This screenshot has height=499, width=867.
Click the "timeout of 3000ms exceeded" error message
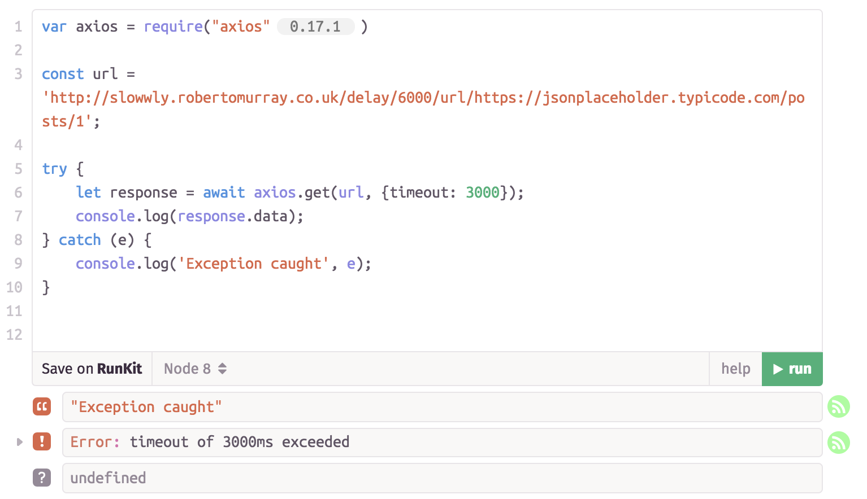[x=240, y=442]
